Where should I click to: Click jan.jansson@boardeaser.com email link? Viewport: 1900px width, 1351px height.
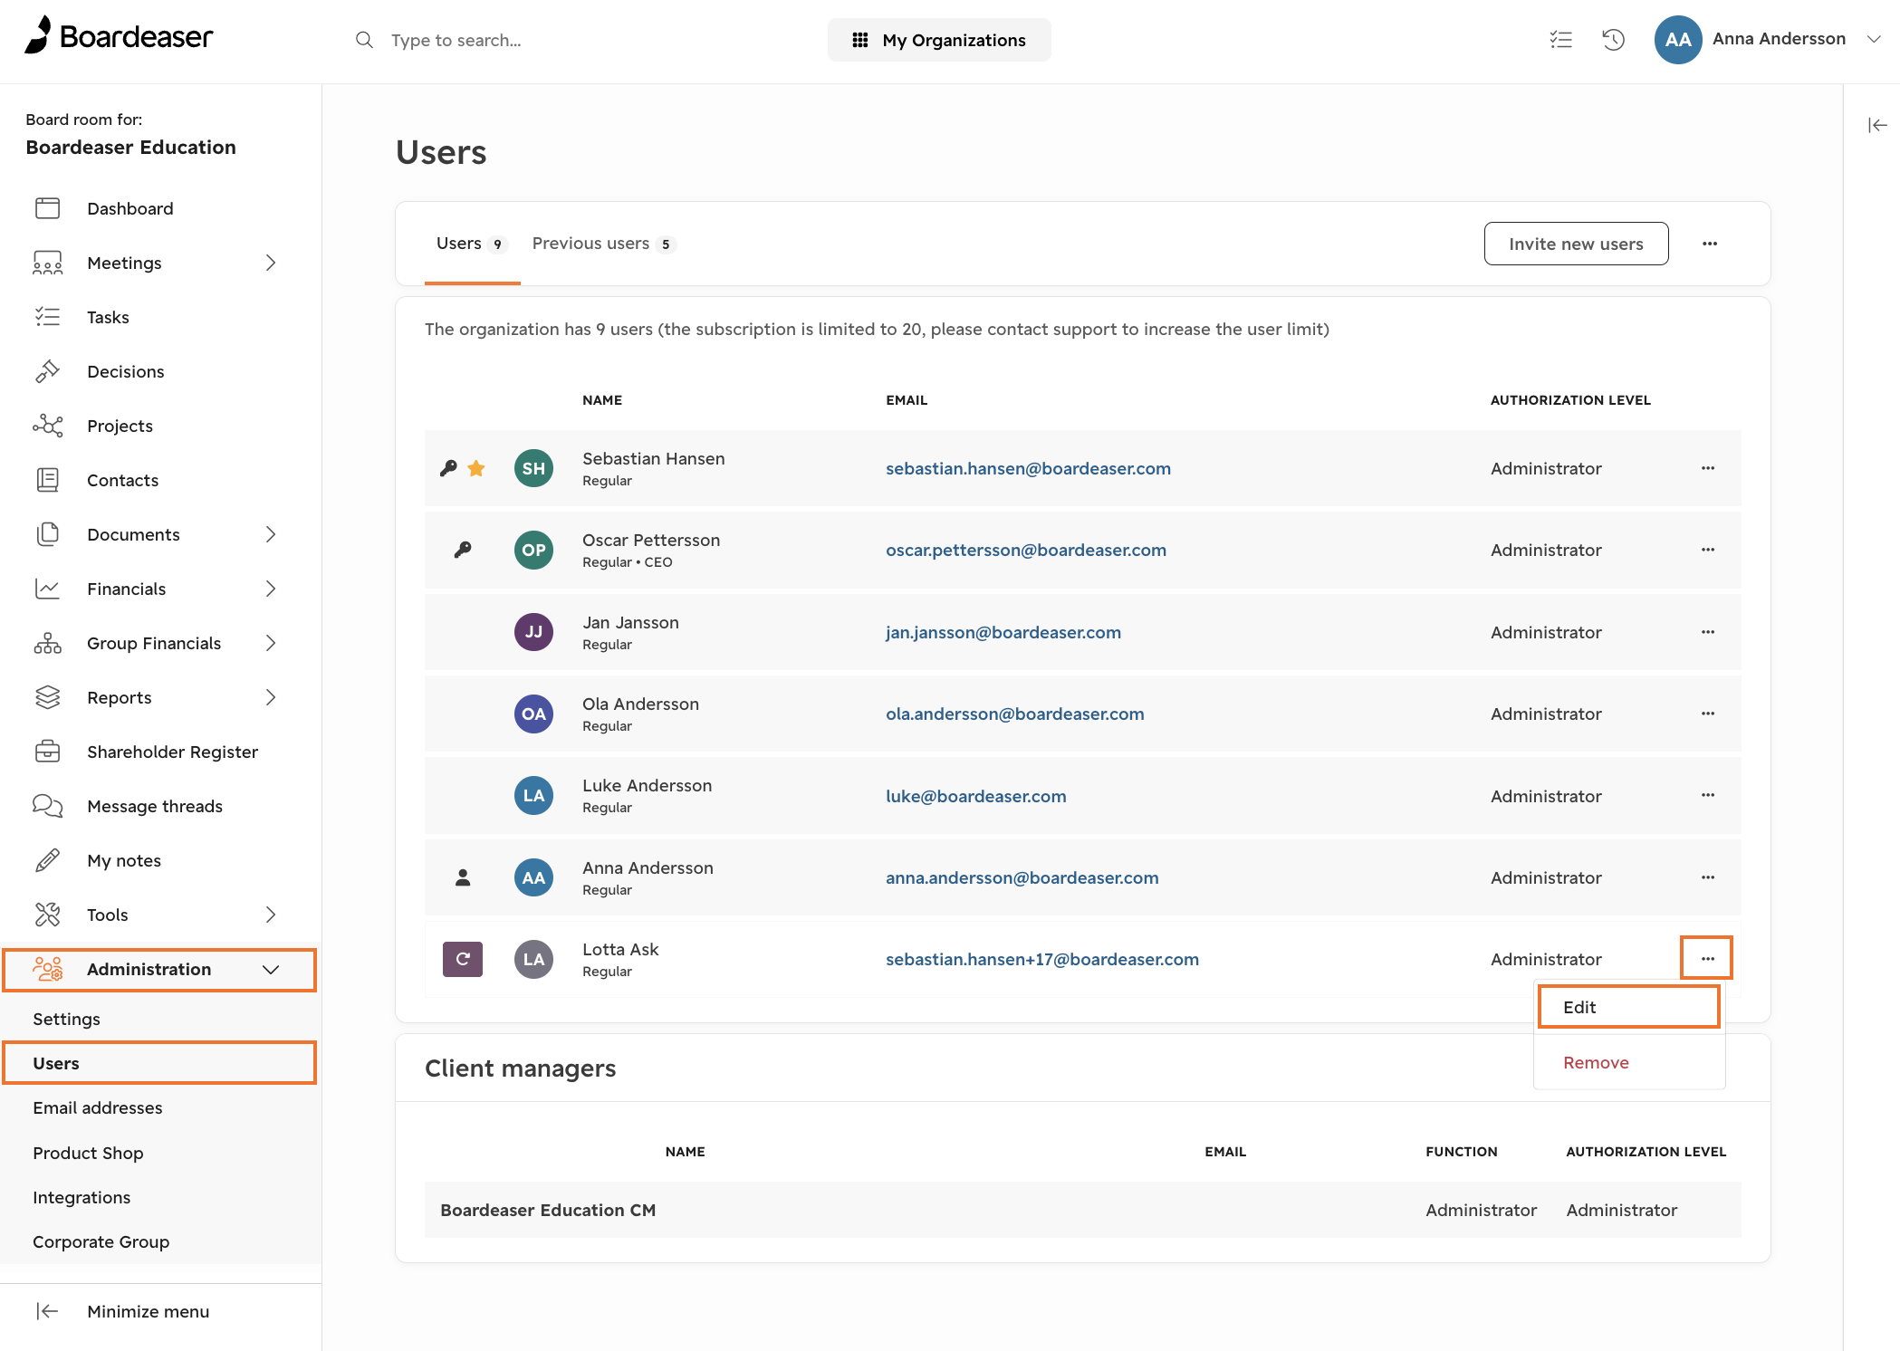[x=1003, y=632]
